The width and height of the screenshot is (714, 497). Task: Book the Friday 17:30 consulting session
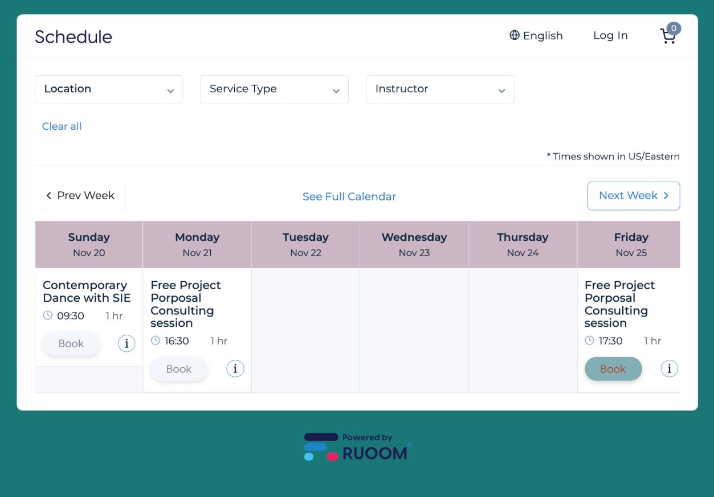click(x=613, y=369)
